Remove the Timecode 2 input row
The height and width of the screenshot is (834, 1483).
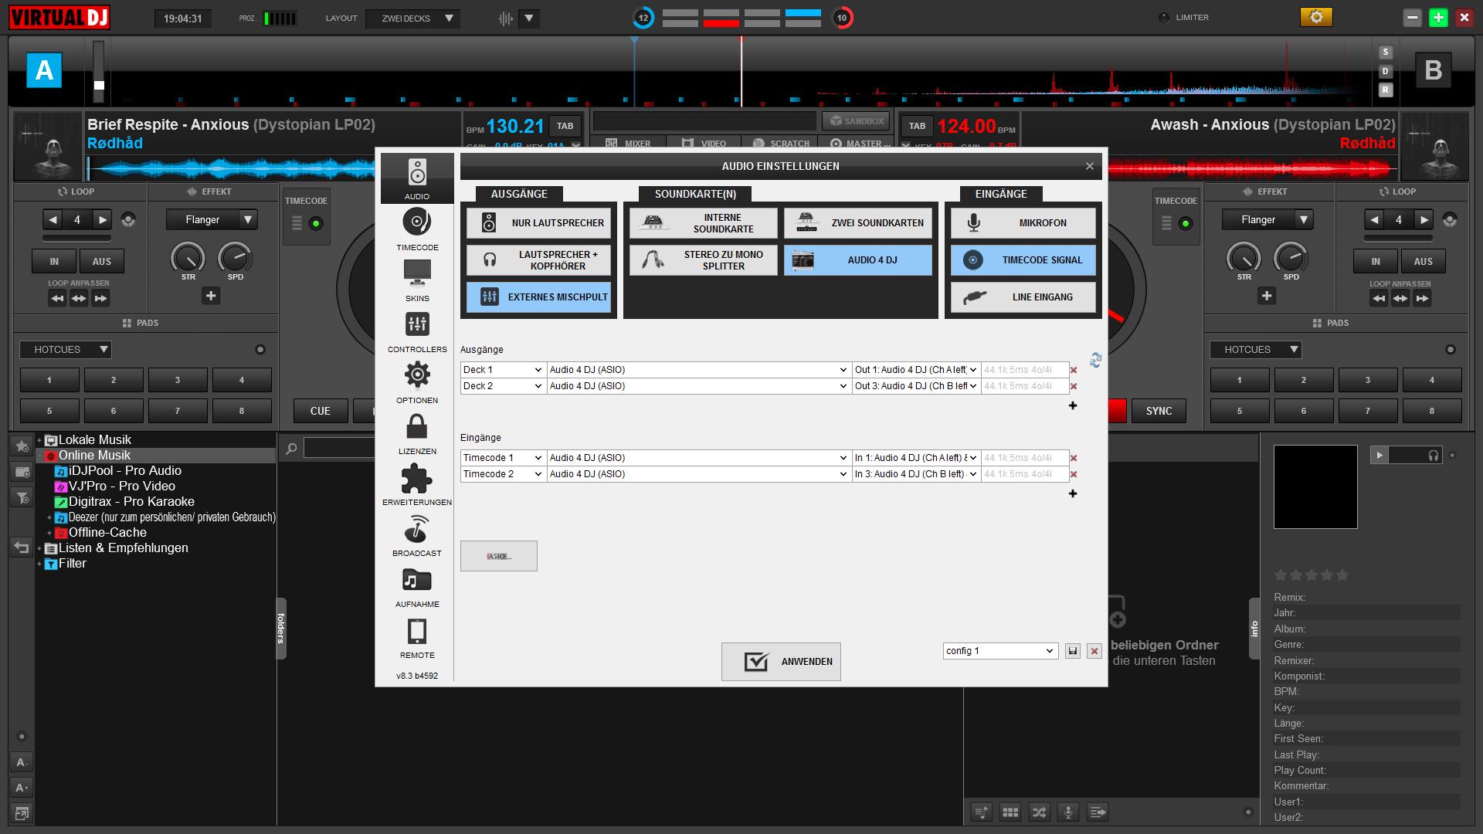(1074, 474)
